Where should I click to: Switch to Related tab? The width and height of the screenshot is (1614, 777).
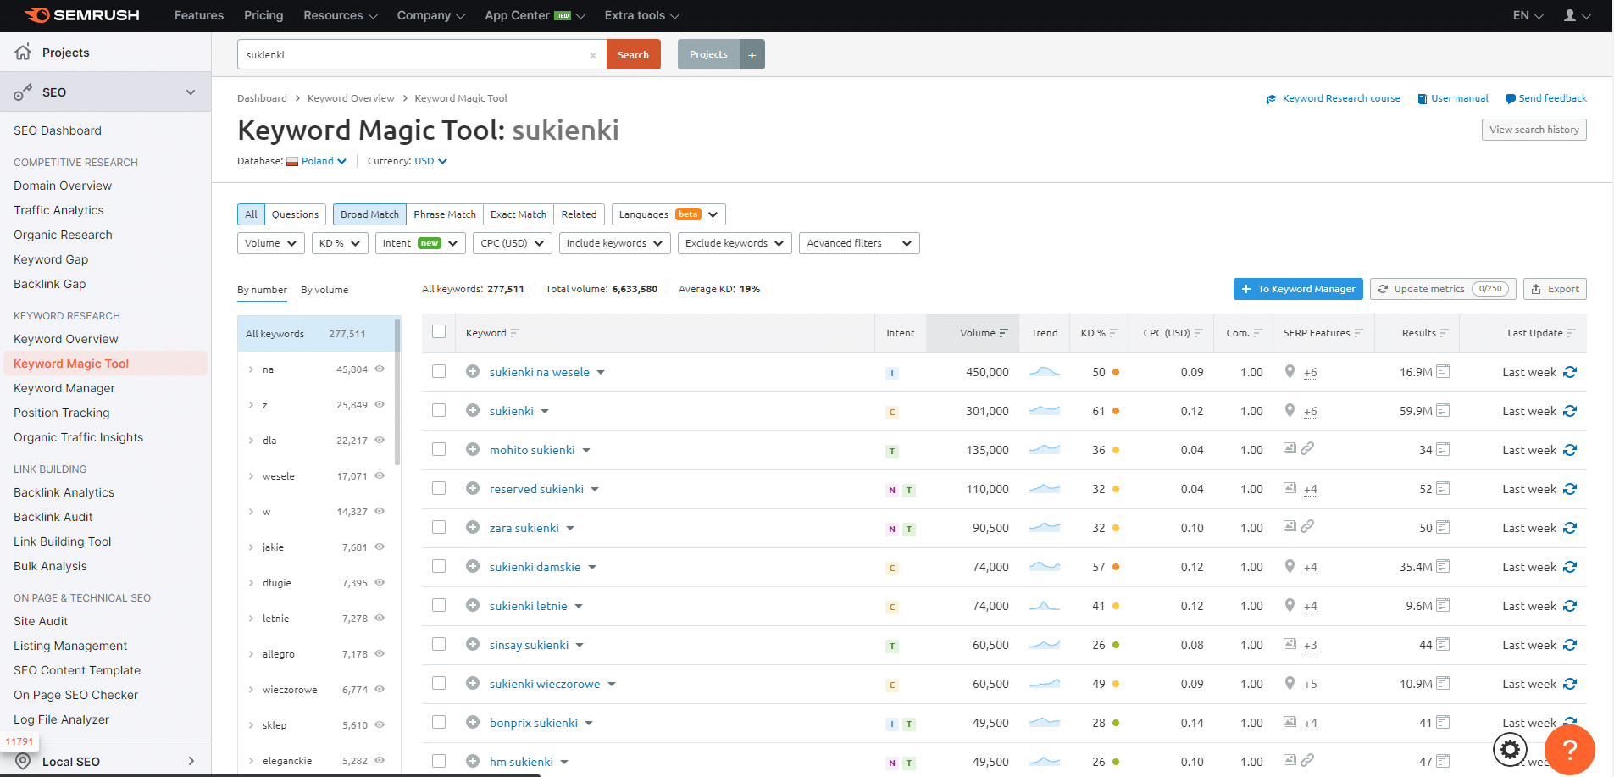pyautogui.click(x=579, y=214)
